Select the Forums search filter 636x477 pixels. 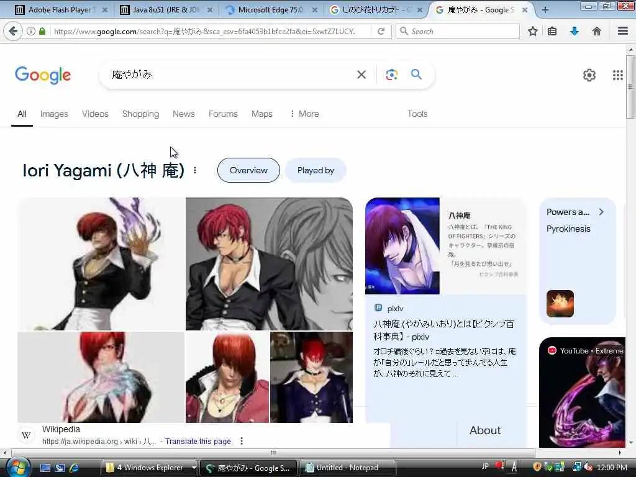223,114
